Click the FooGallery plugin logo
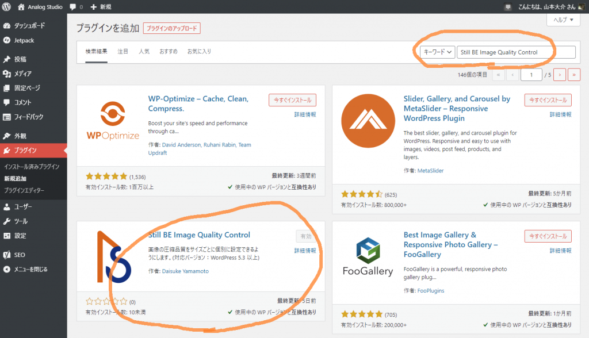The height and width of the screenshot is (338, 589). click(x=368, y=257)
